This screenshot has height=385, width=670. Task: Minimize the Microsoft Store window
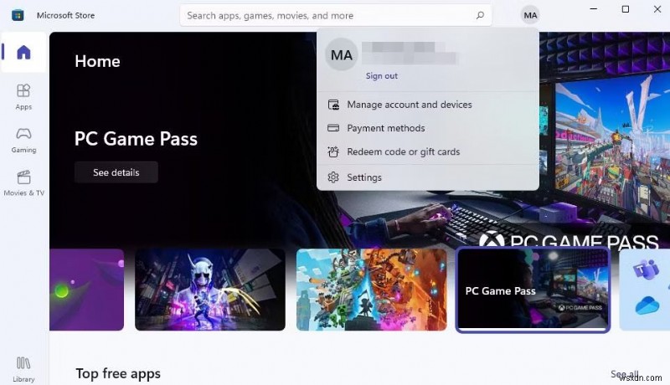594,9
